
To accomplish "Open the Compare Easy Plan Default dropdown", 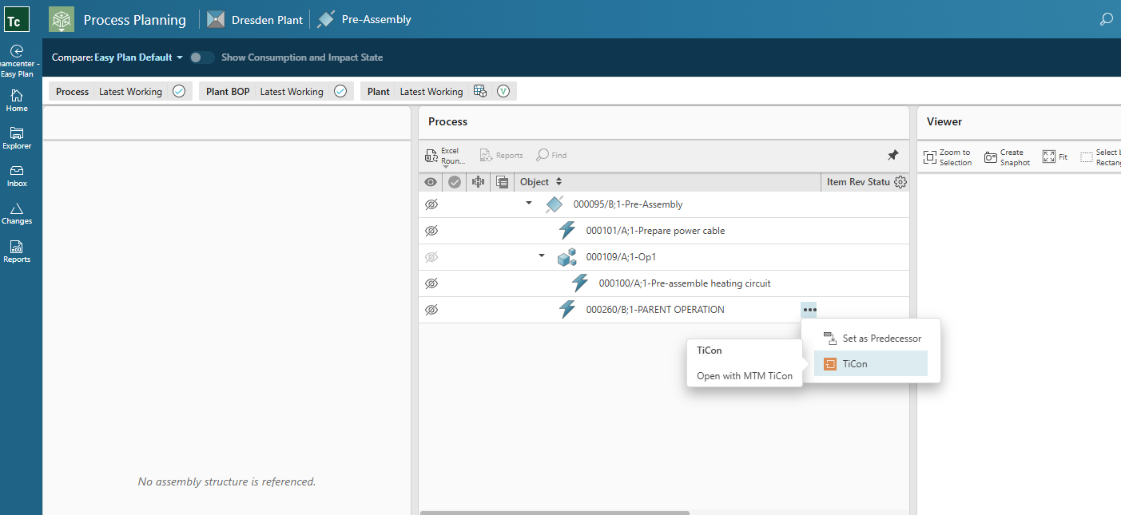I will click(140, 57).
